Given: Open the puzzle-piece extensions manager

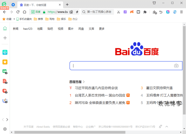Looking at the screenshot, I should [x=145, y=12].
